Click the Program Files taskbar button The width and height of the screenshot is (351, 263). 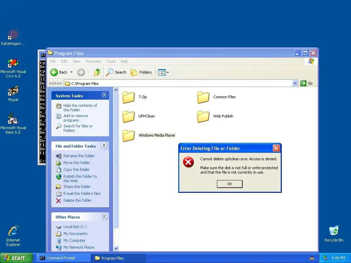pos(119,258)
